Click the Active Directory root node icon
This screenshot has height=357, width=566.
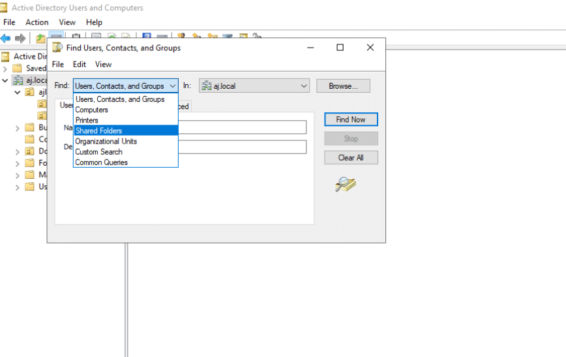click(x=6, y=56)
